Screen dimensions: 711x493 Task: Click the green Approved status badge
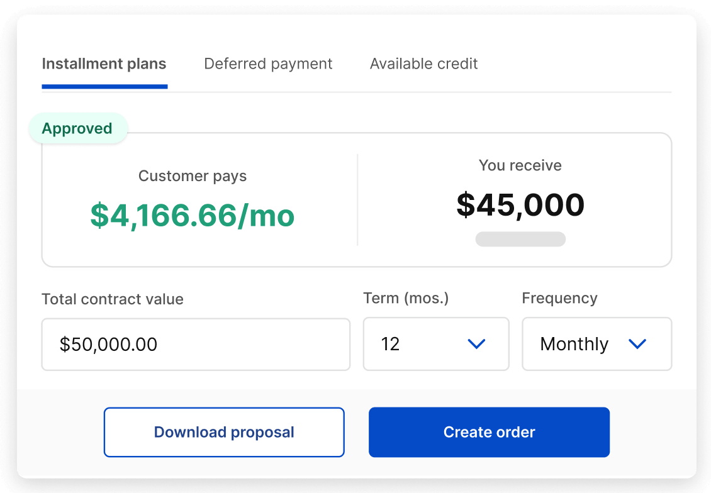coord(77,129)
